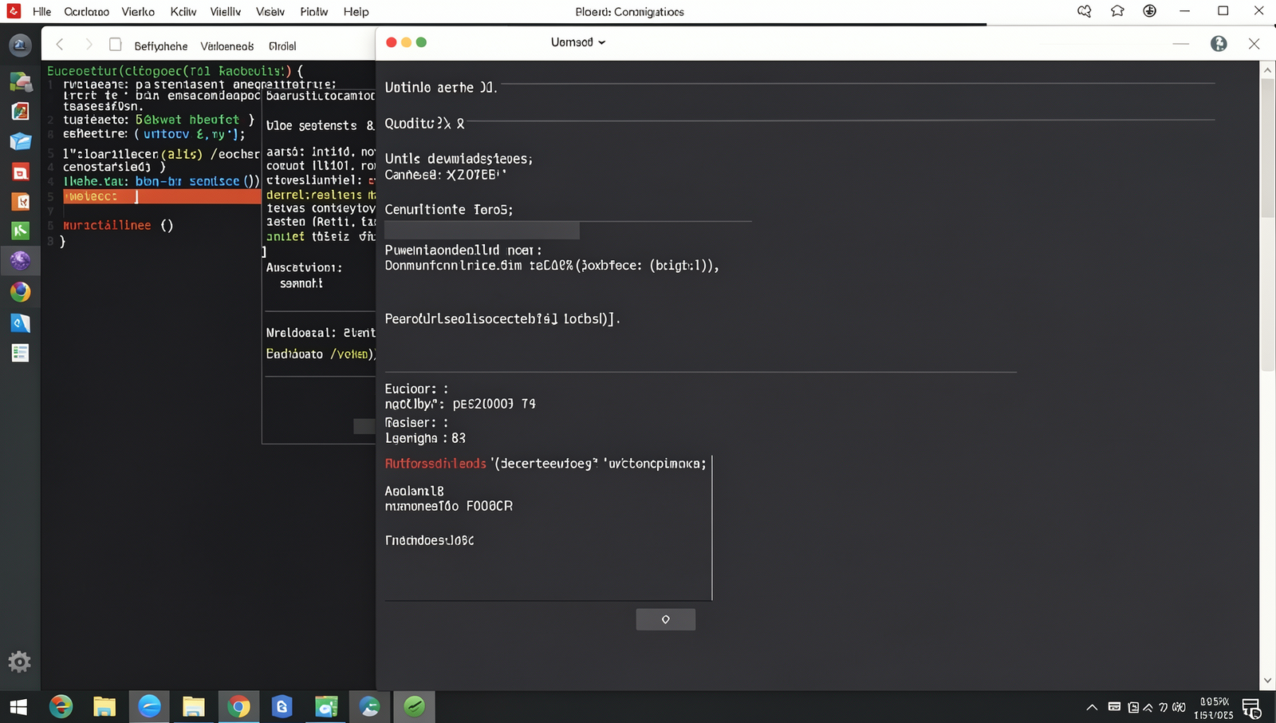Open the notification center icon in the tray

[x=1251, y=708]
